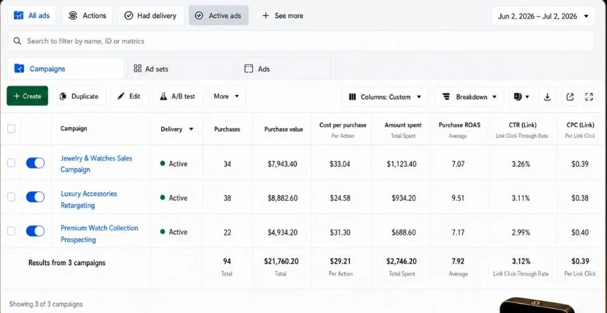Check the Luxury Accessories Retargeting box
607x313 pixels.
click(x=11, y=197)
